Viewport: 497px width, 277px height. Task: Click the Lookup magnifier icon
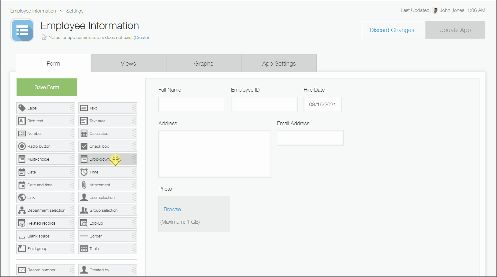84,223
